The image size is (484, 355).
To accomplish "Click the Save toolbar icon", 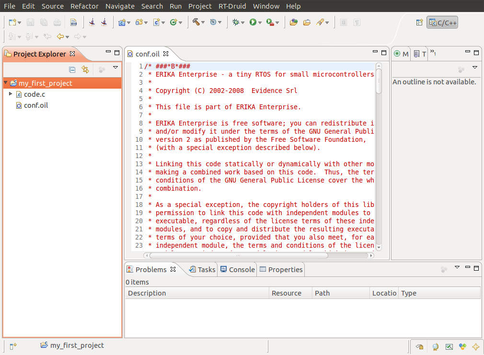I will (30, 22).
